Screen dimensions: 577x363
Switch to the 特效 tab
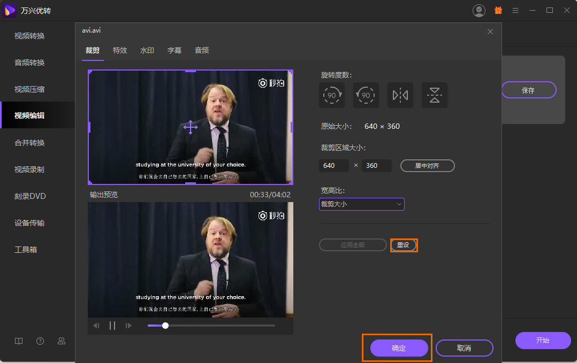click(120, 50)
